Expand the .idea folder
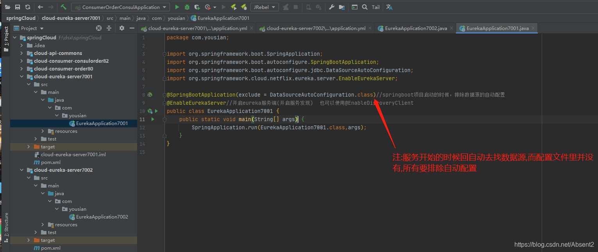Viewport: 598px width, 252px height. click(x=22, y=45)
